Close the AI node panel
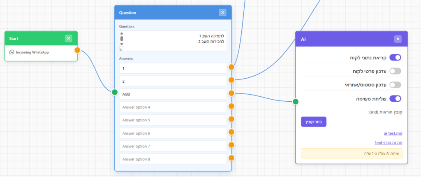Image resolution: width=421 pixels, height=177 pixels. (x=398, y=39)
